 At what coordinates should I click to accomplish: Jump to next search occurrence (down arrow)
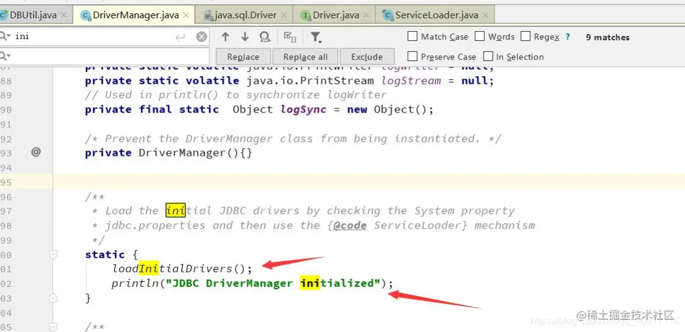(x=245, y=37)
